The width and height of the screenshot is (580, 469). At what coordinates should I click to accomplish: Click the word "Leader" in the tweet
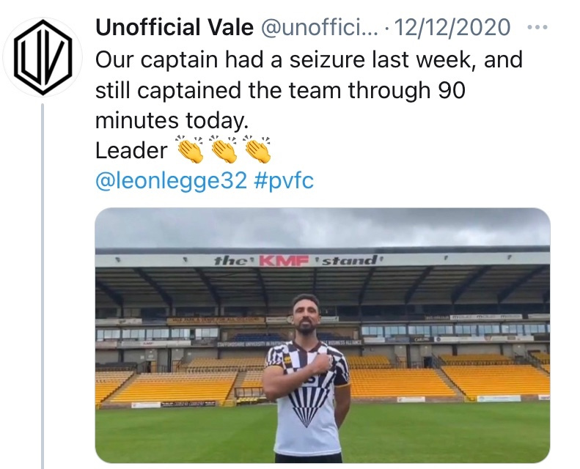click(x=131, y=150)
